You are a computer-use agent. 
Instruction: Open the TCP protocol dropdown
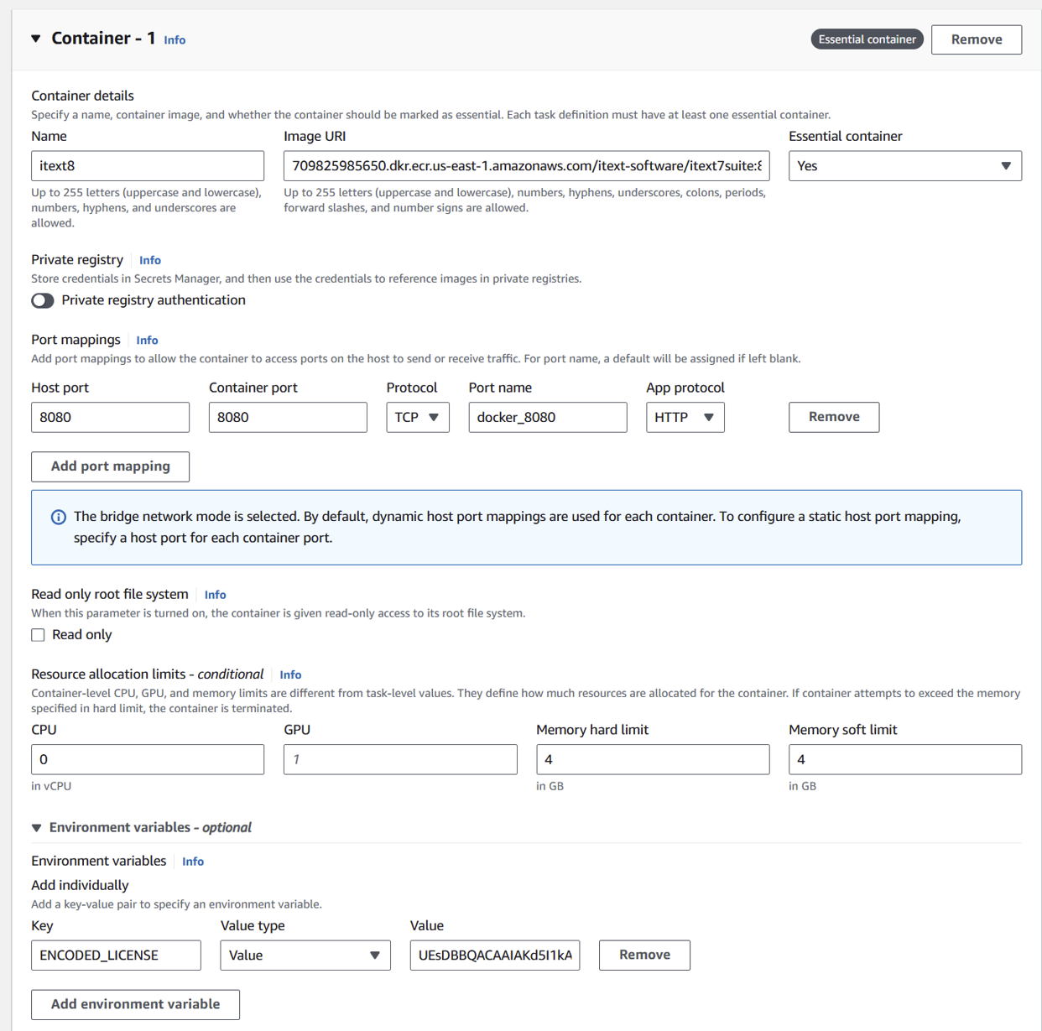pos(417,417)
